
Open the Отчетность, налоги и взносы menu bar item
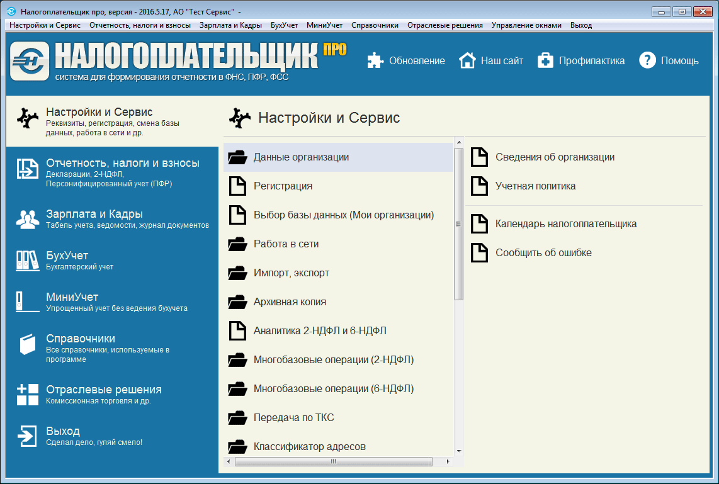(x=140, y=25)
